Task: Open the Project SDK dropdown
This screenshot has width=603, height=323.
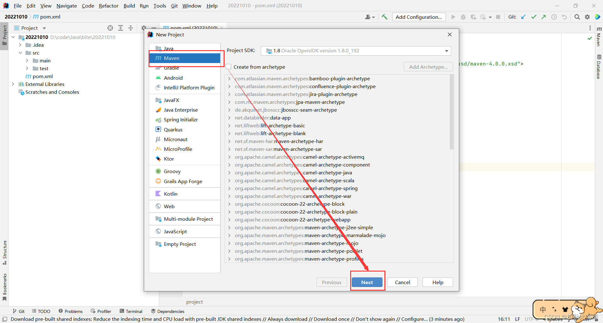Action: [x=446, y=50]
